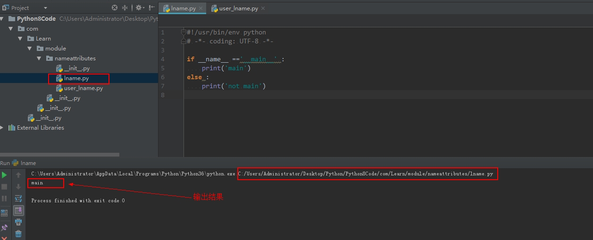593x240 pixels.
Task: Collapse the code fold marker on line 1
Action: (184, 32)
